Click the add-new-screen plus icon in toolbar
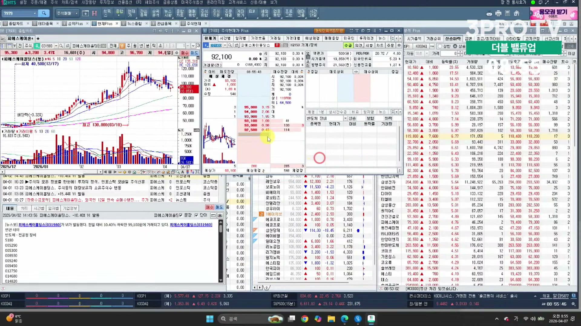Viewport: 581px width, 326px height. pos(85,13)
